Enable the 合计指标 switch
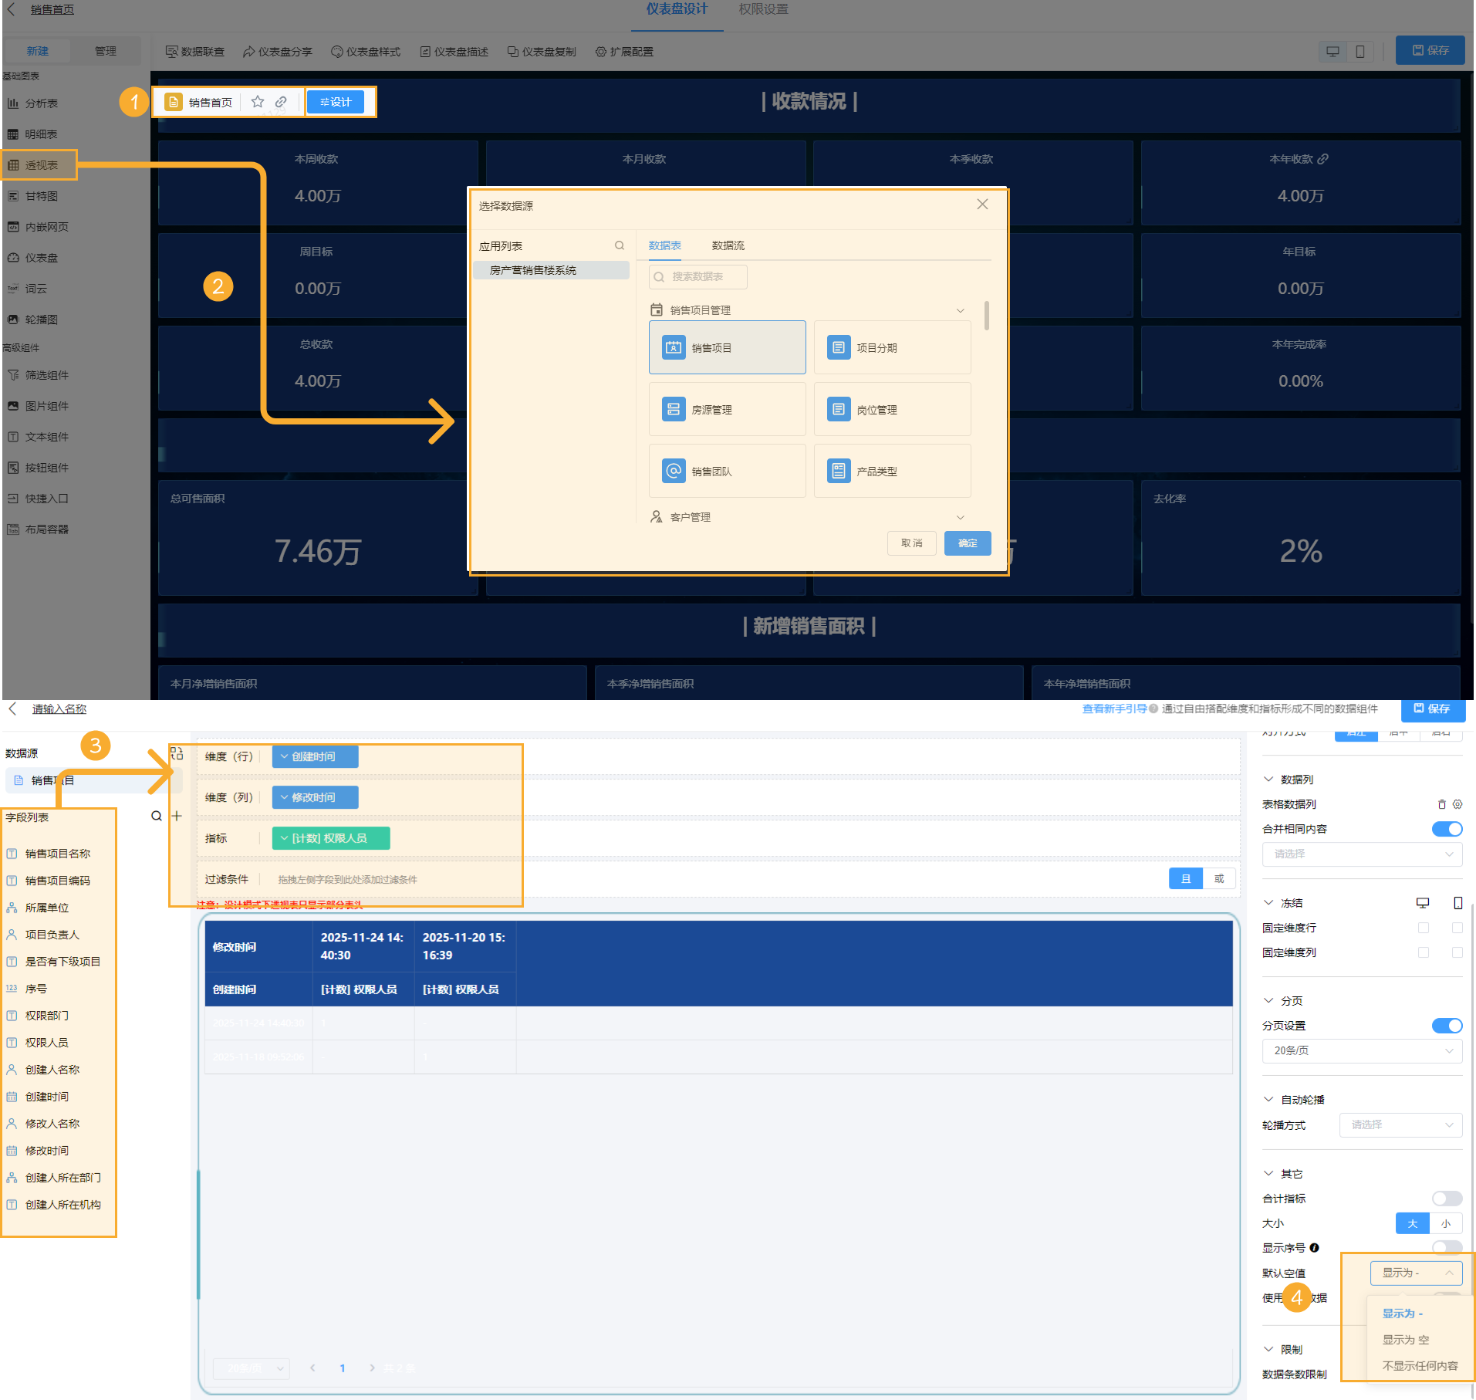The width and height of the screenshot is (1476, 1400). pos(1446,1199)
